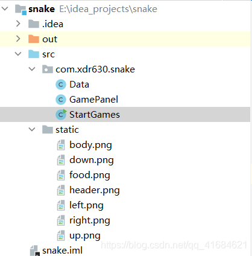Select the GamePanel class

point(93,100)
